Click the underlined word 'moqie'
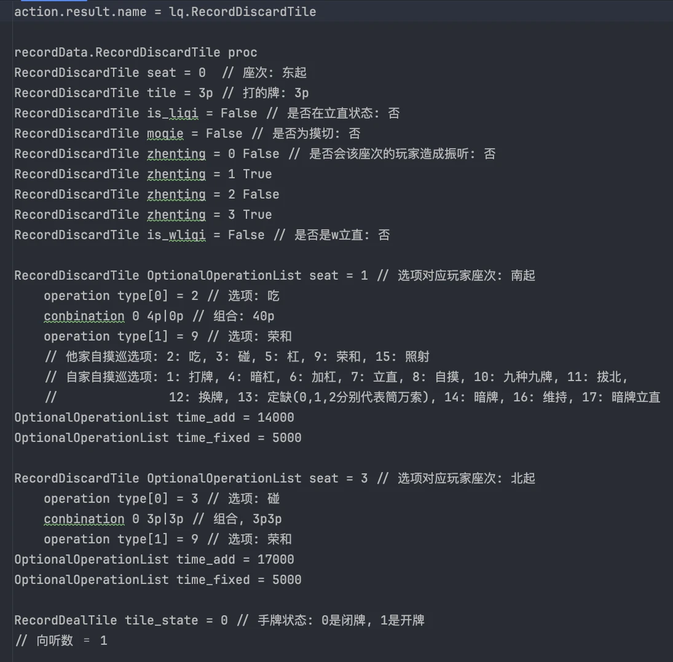Image resolution: width=673 pixels, height=662 pixels. (165, 133)
